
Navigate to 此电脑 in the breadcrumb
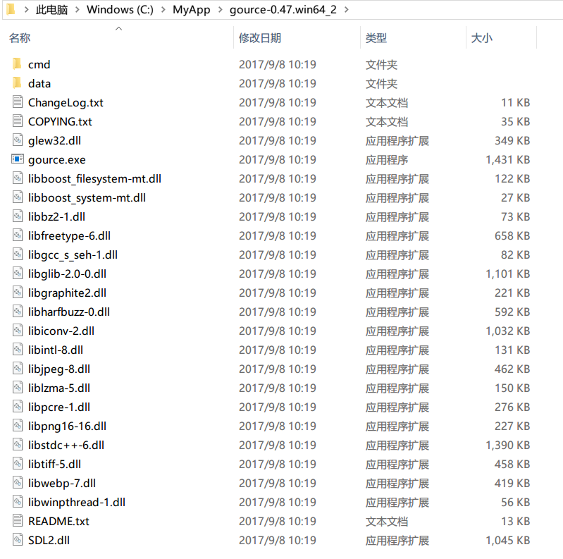[x=51, y=10]
